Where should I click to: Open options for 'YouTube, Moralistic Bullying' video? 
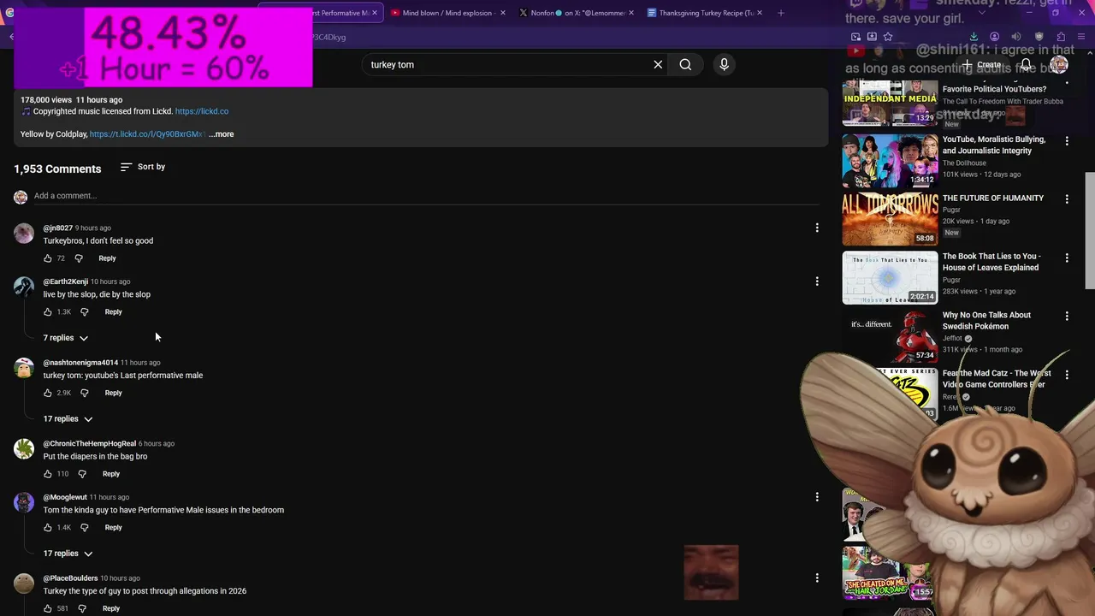[1067, 140]
